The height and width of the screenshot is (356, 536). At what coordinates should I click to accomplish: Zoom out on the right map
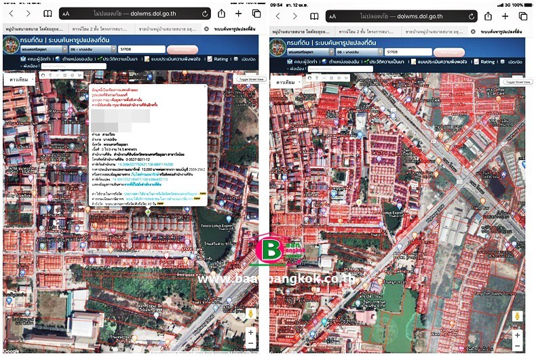[x=517, y=345]
